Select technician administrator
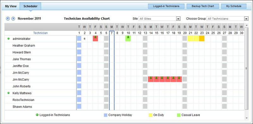 (x=22, y=39)
